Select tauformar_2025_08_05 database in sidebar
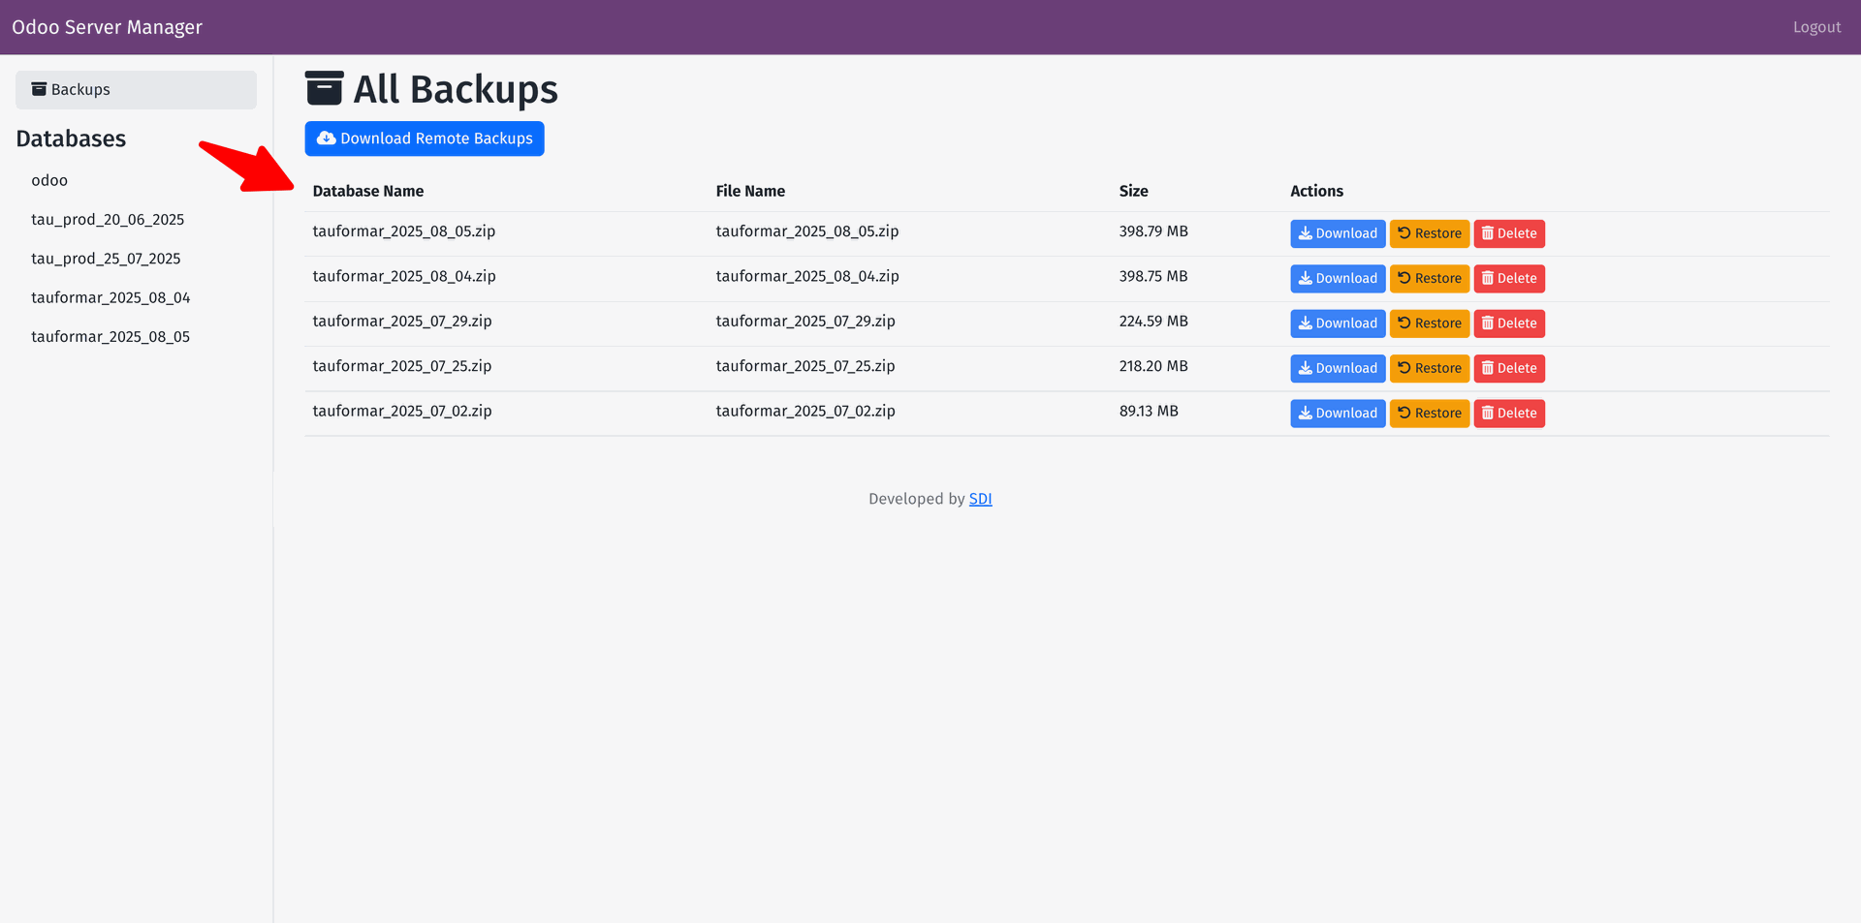1861x923 pixels. [x=110, y=337]
